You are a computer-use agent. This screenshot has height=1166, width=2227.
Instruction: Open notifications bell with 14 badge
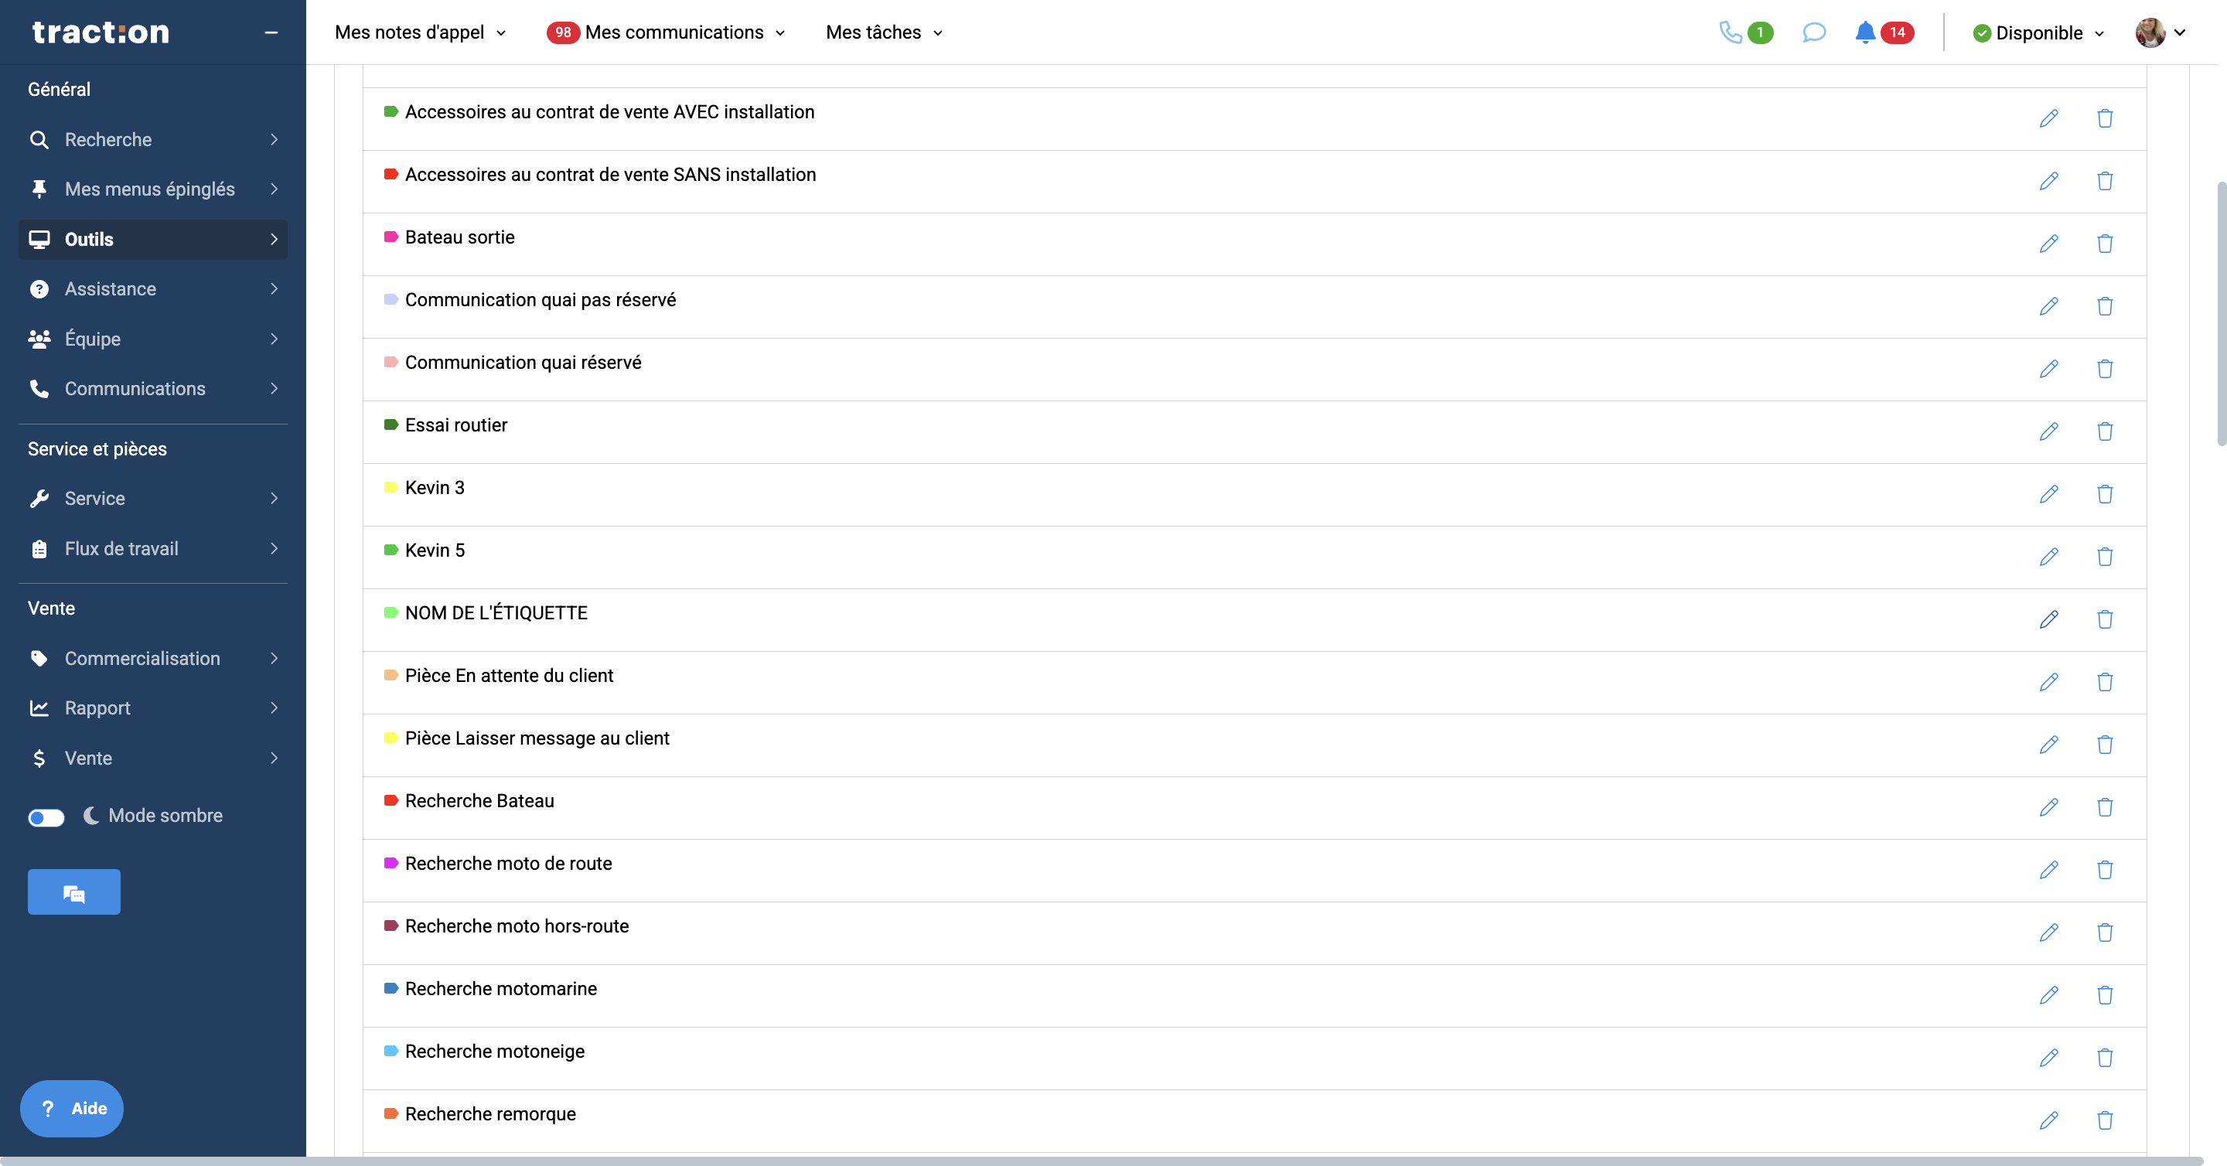coord(1865,32)
